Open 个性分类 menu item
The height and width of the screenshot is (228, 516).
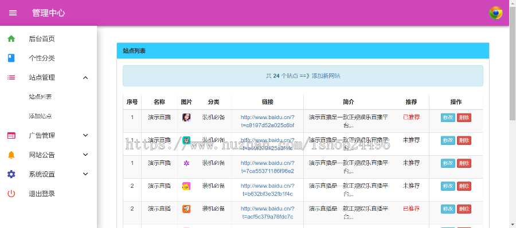point(42,58)
